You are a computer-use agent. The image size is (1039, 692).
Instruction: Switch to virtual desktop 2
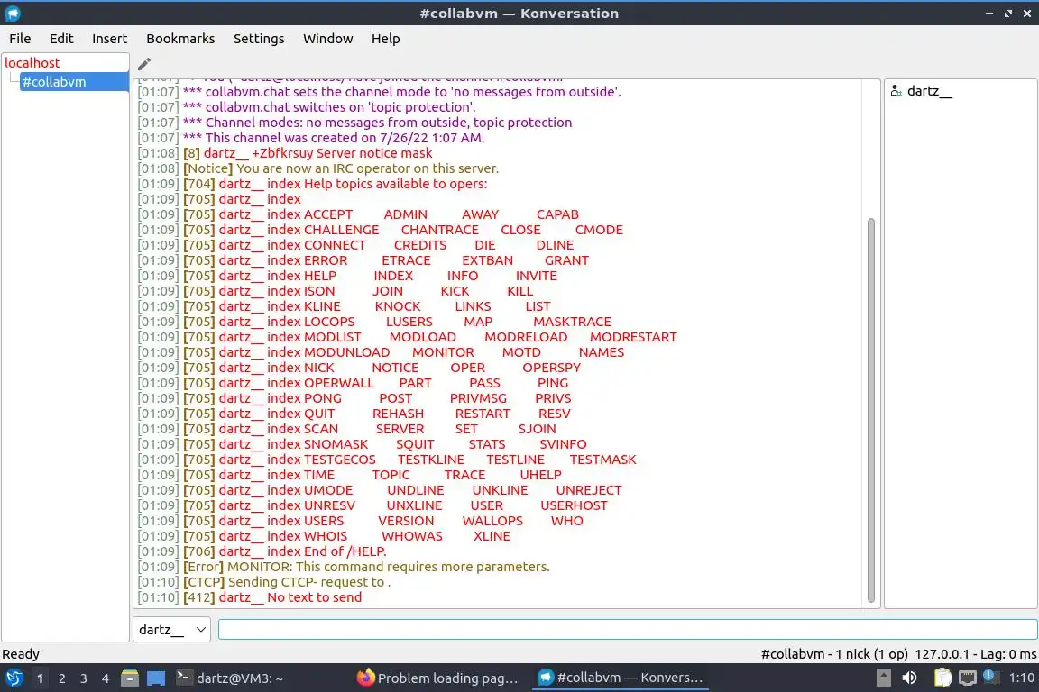coord(61,678)
